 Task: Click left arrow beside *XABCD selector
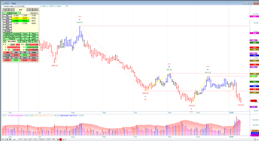tap(4, 39)
